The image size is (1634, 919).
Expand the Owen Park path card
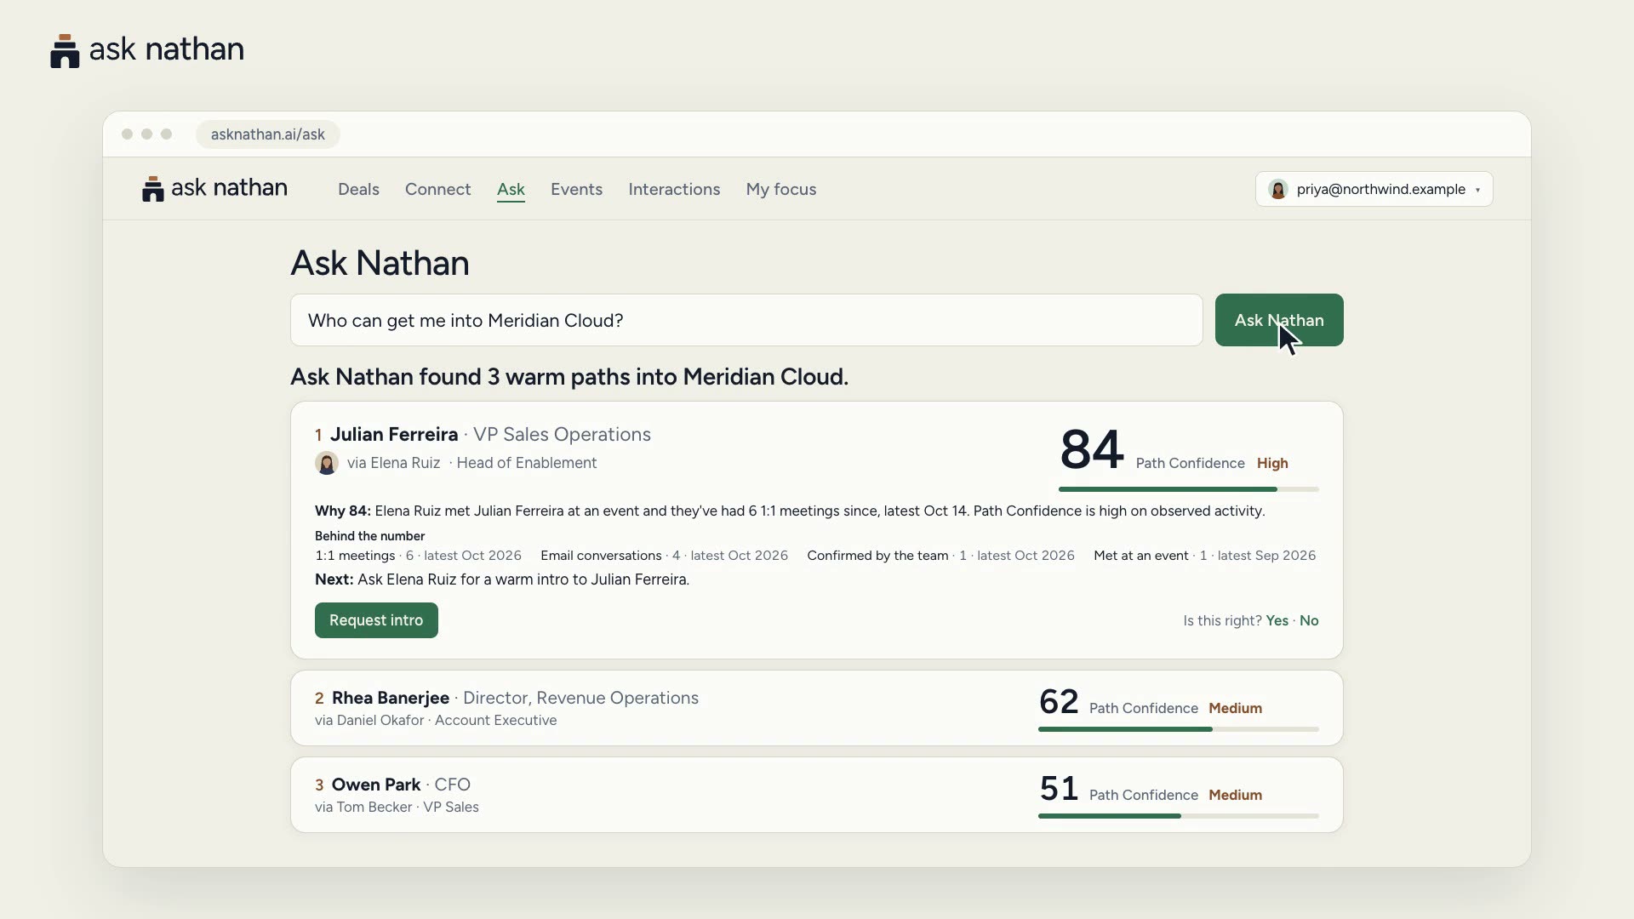click(x=816, y=795)
